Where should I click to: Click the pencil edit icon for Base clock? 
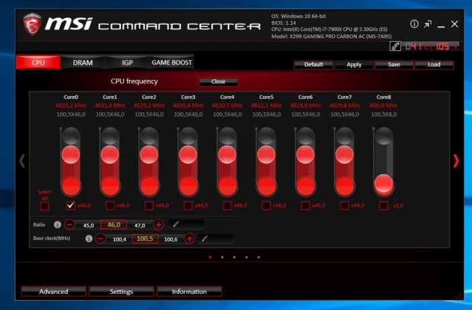[x=204, y=238]
